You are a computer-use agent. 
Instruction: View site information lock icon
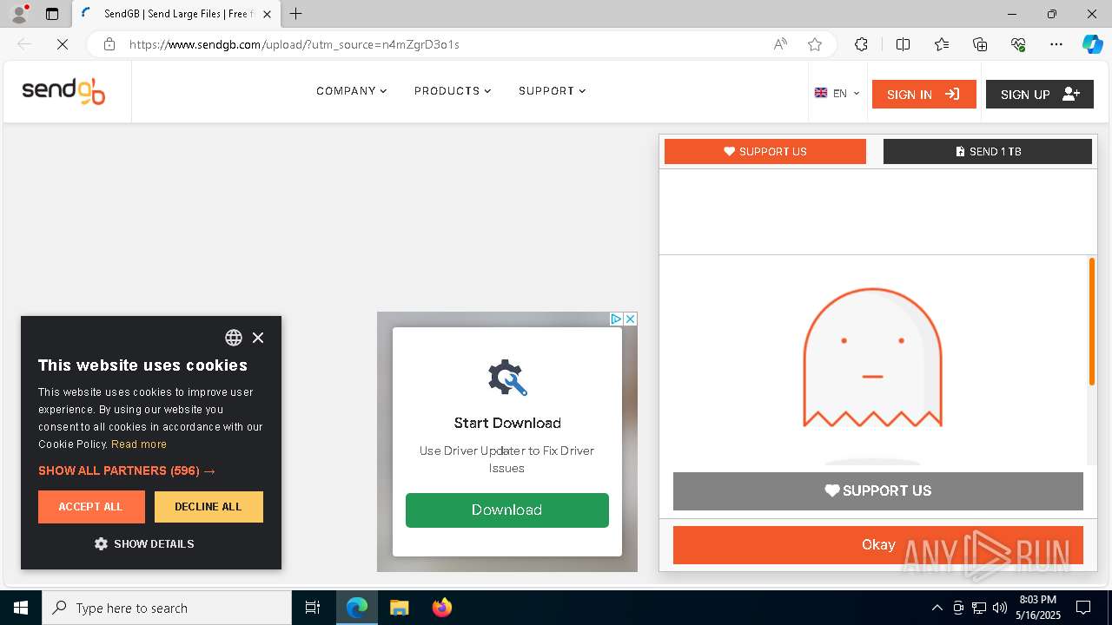coord(109,44)
